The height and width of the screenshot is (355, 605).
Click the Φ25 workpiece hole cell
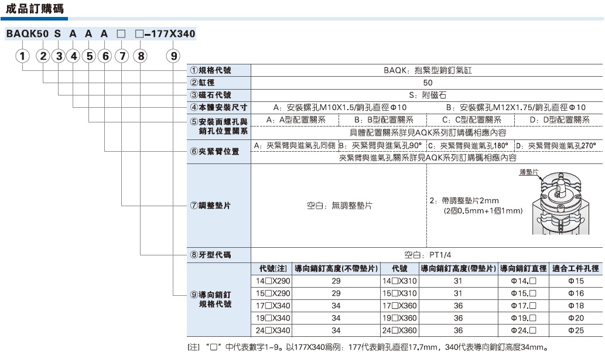576,330
